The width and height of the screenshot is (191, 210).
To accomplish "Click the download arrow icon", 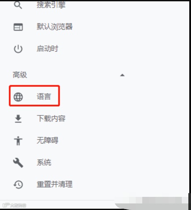I will tap(18, 119).
